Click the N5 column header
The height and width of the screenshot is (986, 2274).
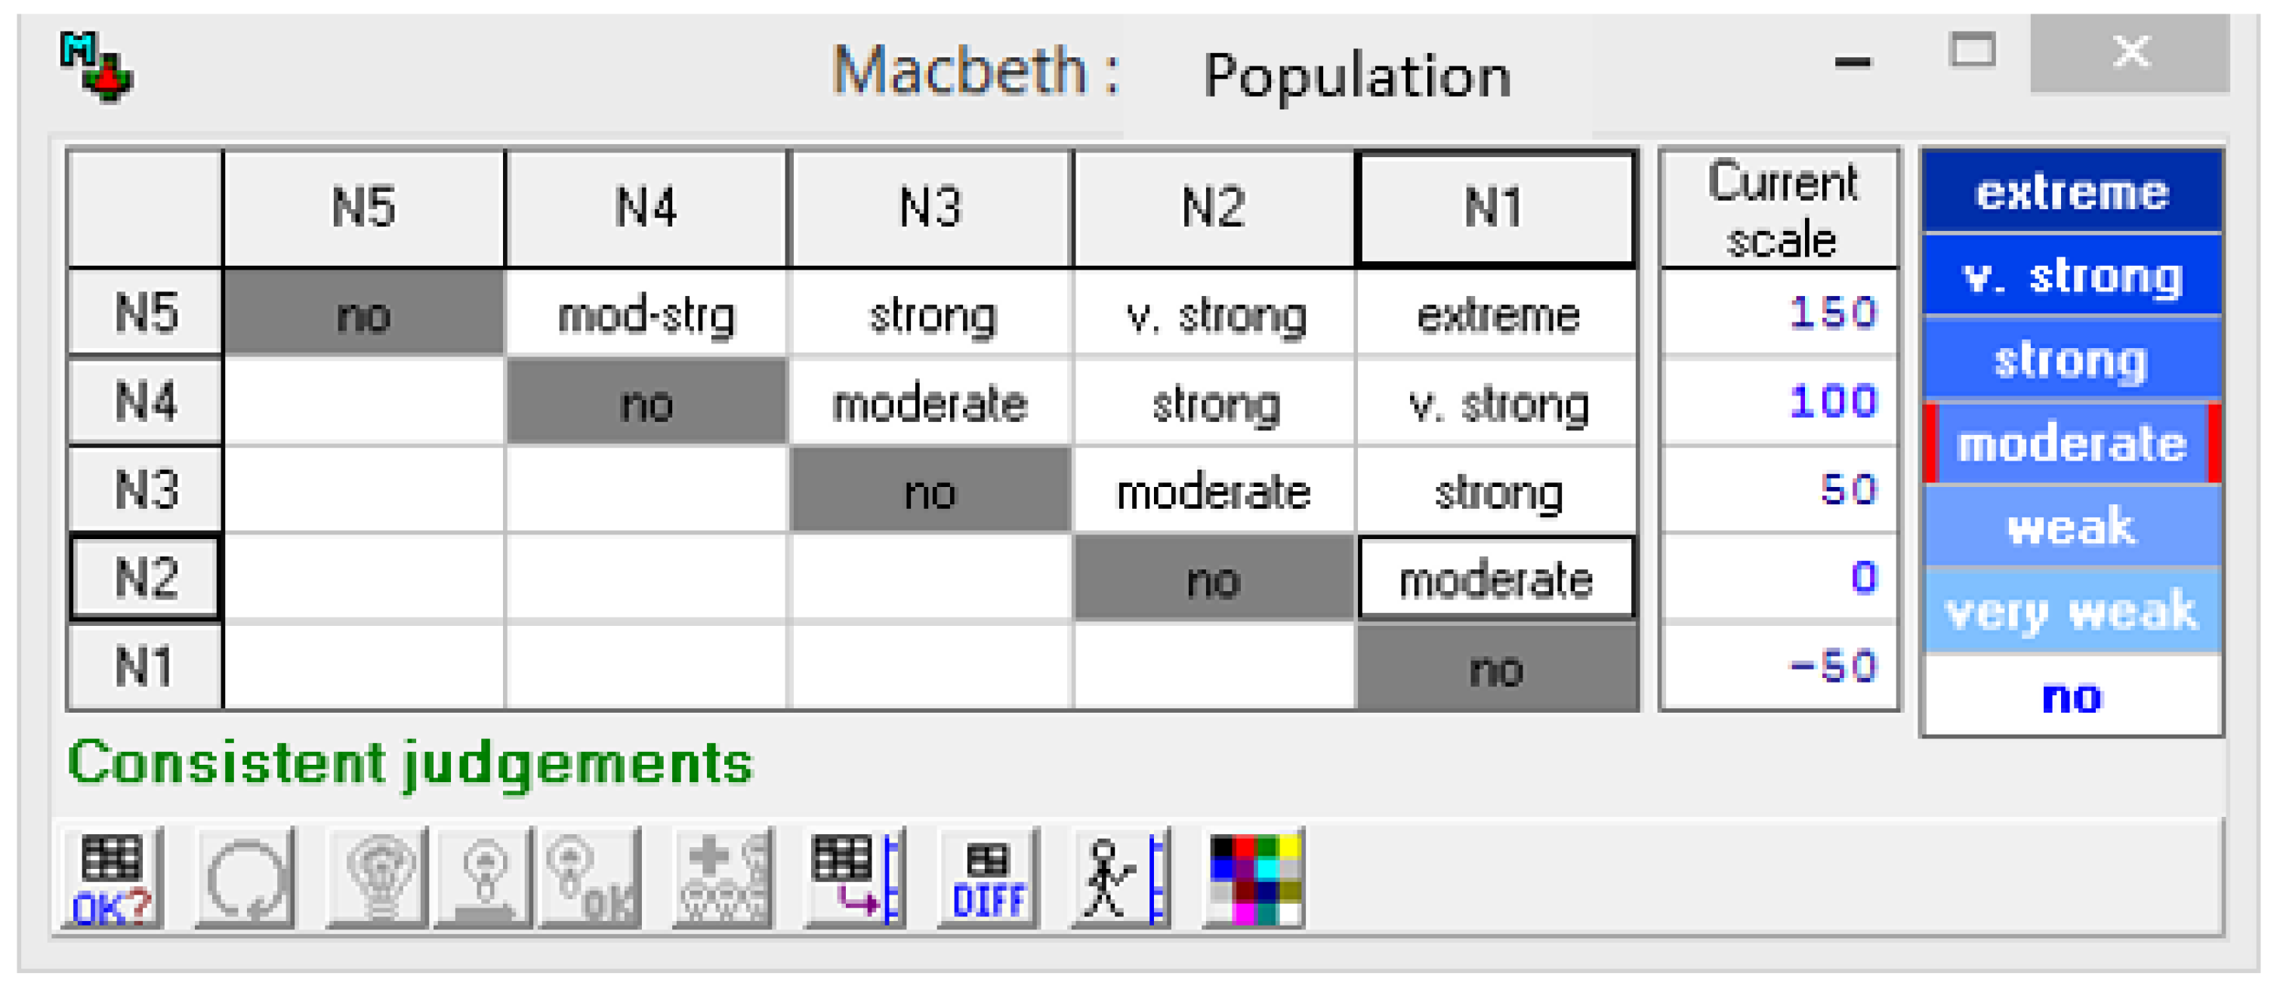(365, 208)
